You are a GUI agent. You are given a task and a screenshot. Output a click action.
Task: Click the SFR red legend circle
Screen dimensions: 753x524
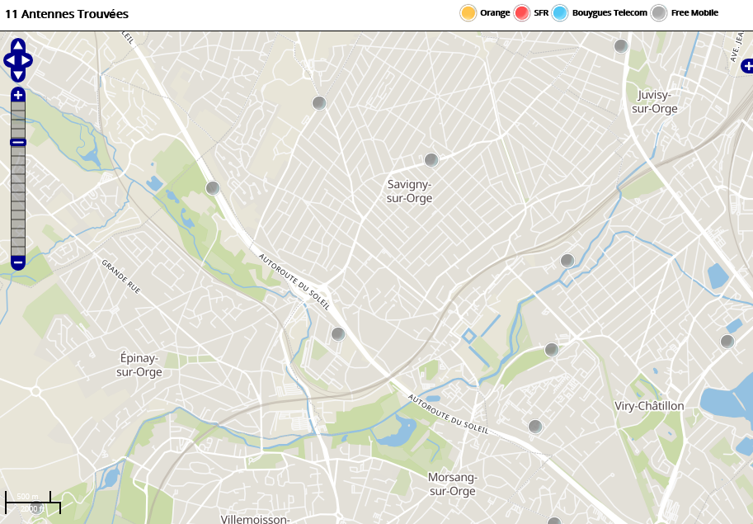coord(522,13)
